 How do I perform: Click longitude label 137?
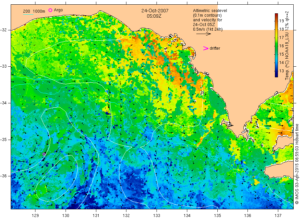(x=278, y=216)
